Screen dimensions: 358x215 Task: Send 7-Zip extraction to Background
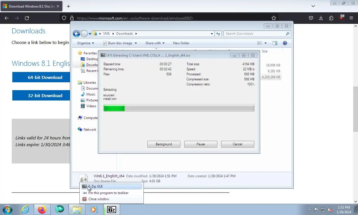[164, 144]
